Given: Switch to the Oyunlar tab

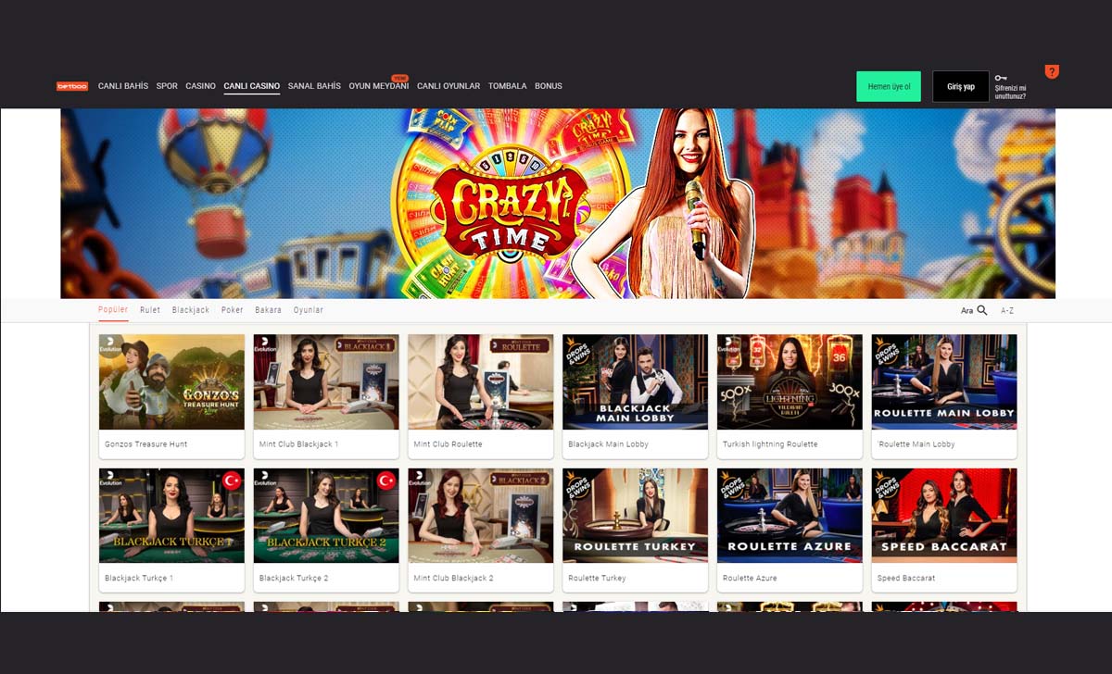Looking at the screenshot, I should [x=309, y=310].
